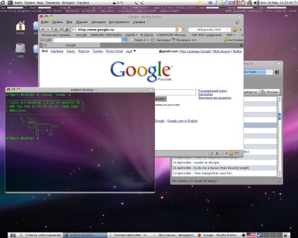Expand the starlink bookmark folder

tap(131, 35)
